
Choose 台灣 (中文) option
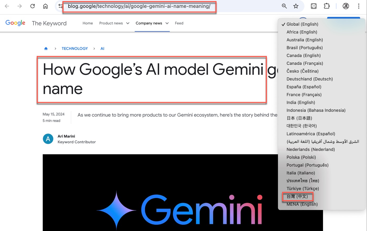pos(321,197)
